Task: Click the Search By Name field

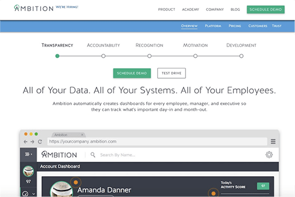Action: click(117, 155)
